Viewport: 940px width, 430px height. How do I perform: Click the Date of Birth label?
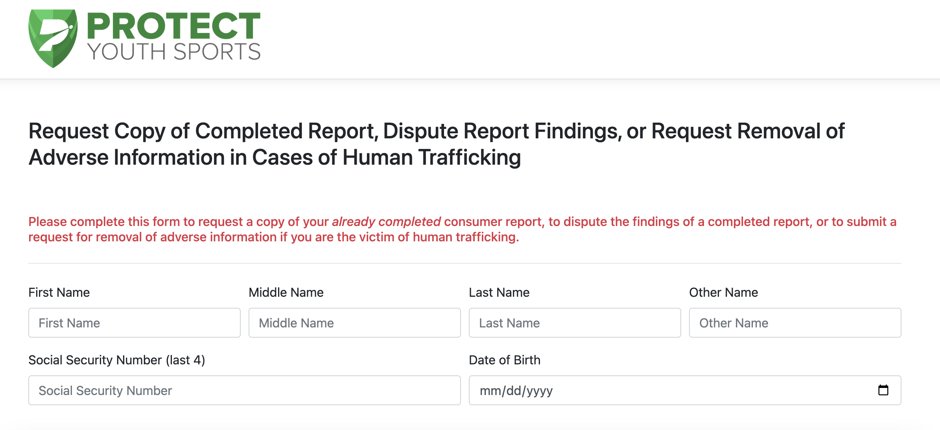pos(505,360)
